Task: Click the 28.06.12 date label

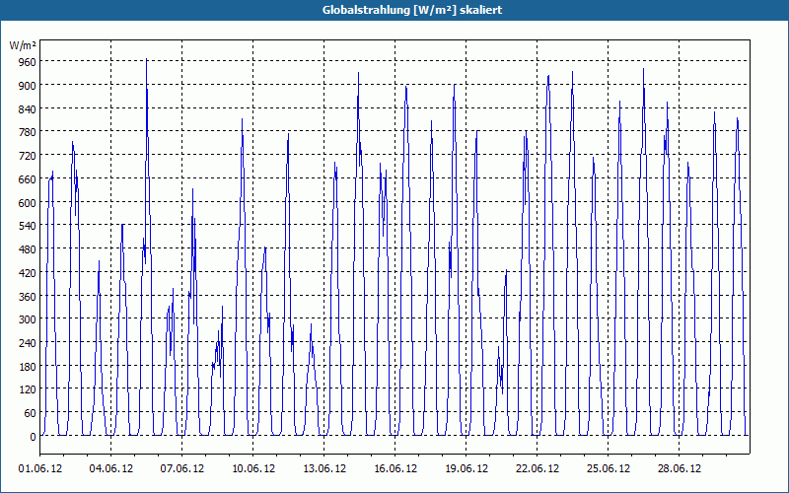Action: click(679, 469)
